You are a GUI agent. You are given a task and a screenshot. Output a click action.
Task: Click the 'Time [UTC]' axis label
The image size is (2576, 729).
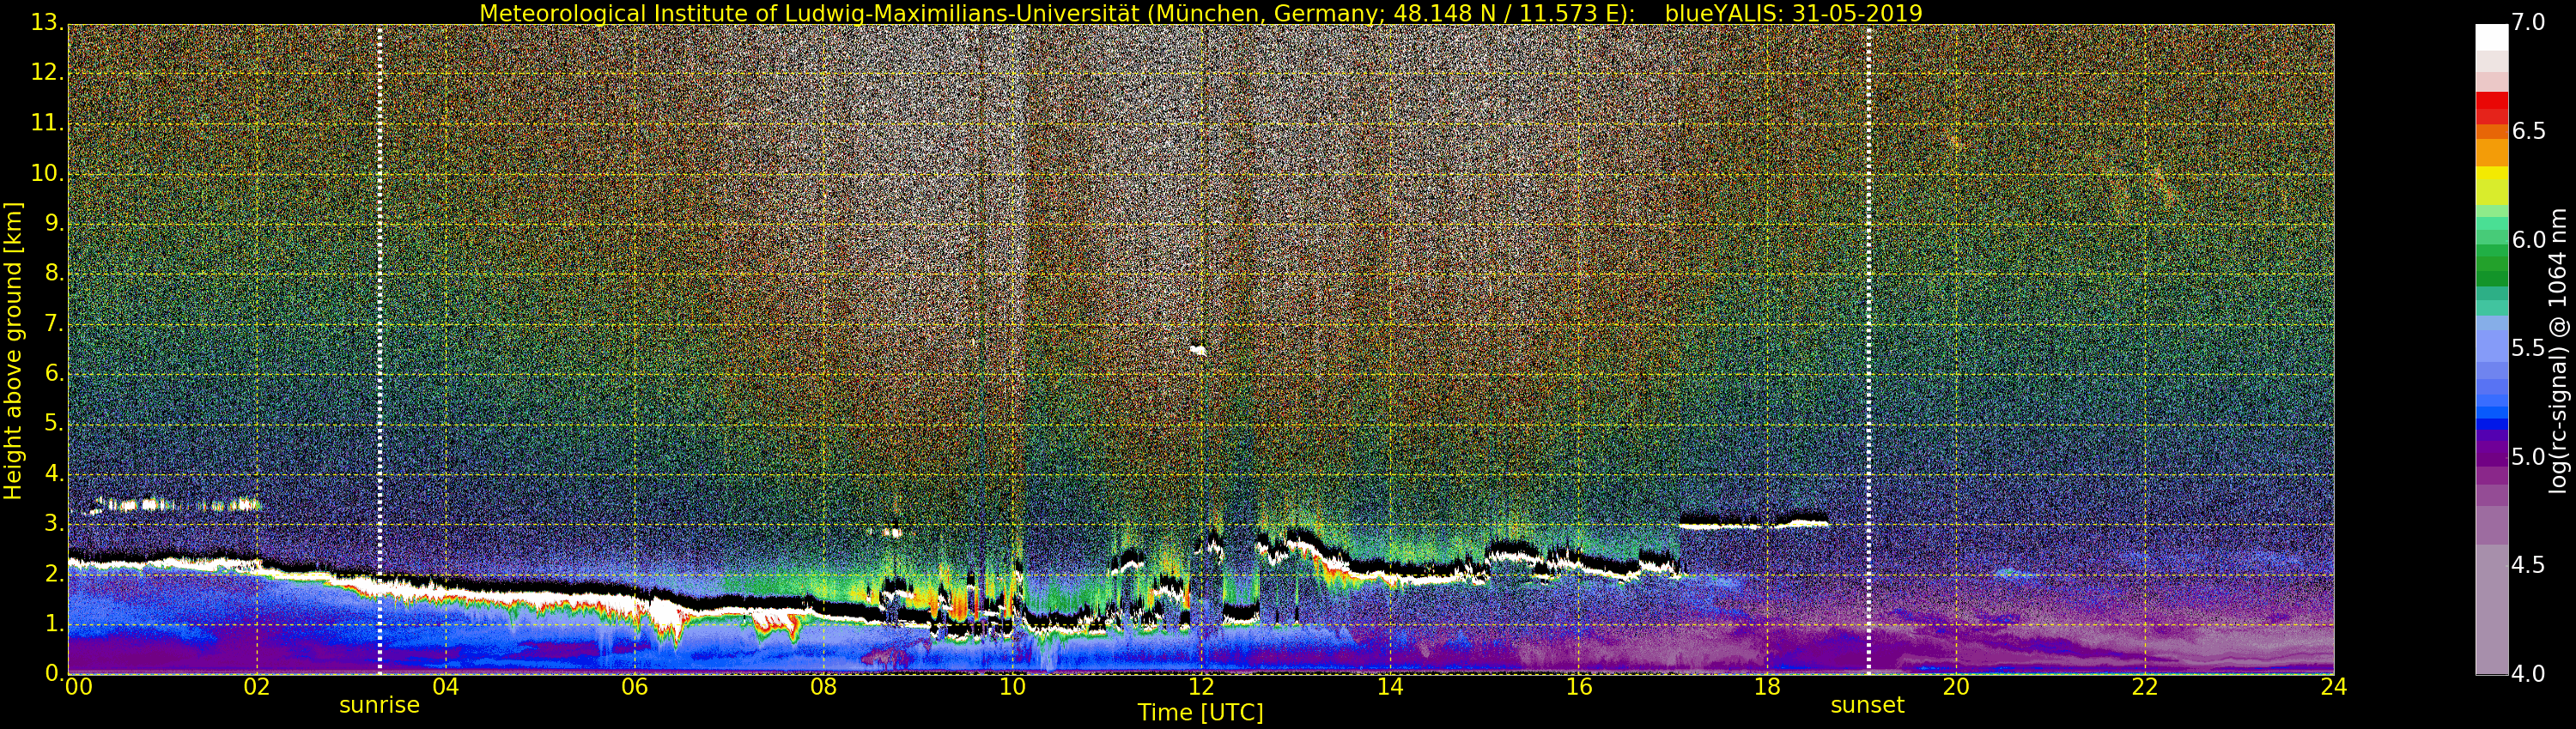[x=1200, y=712]
